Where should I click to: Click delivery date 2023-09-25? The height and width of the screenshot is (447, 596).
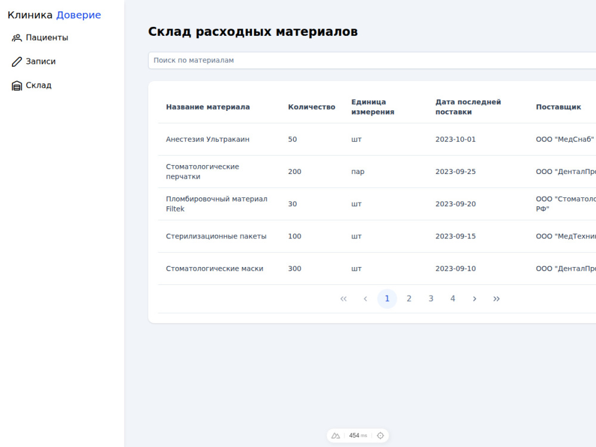(455, 172)
